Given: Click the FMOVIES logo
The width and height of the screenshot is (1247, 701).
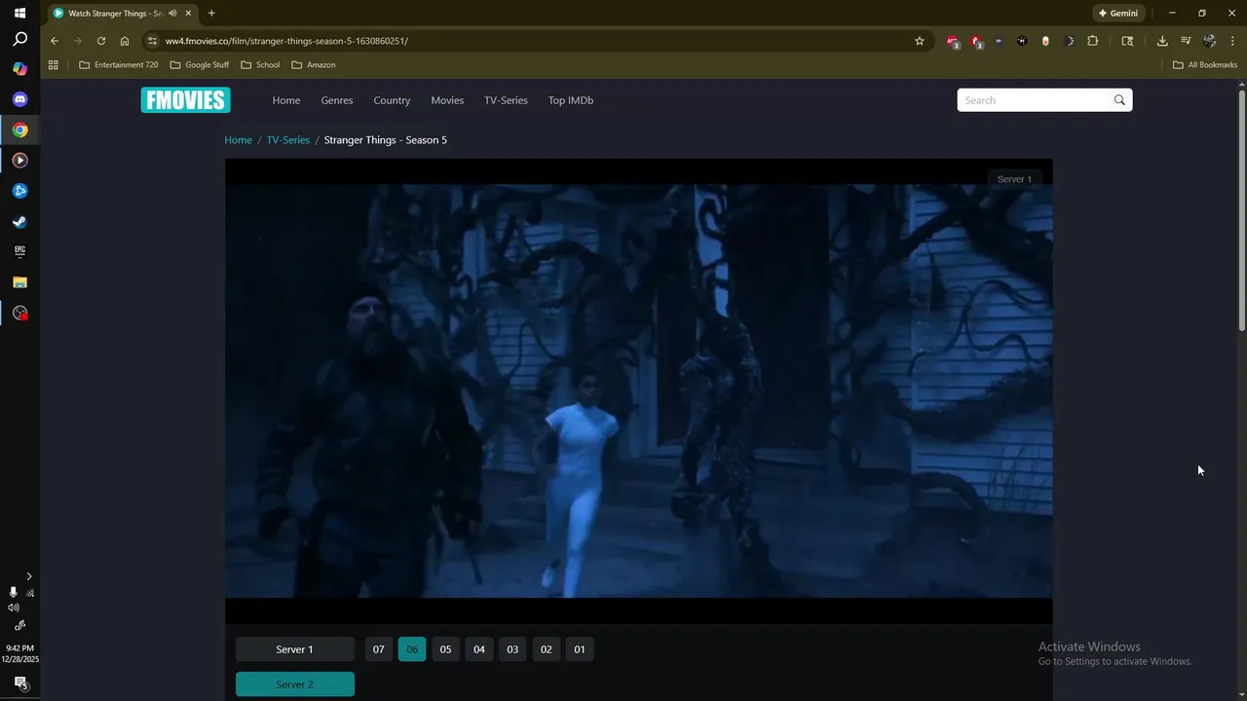Looking at the screenshot, I should (x=185, y=100).
